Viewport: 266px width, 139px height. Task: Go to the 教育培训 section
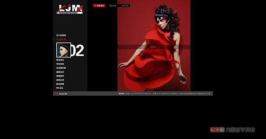tap(60, 60)
